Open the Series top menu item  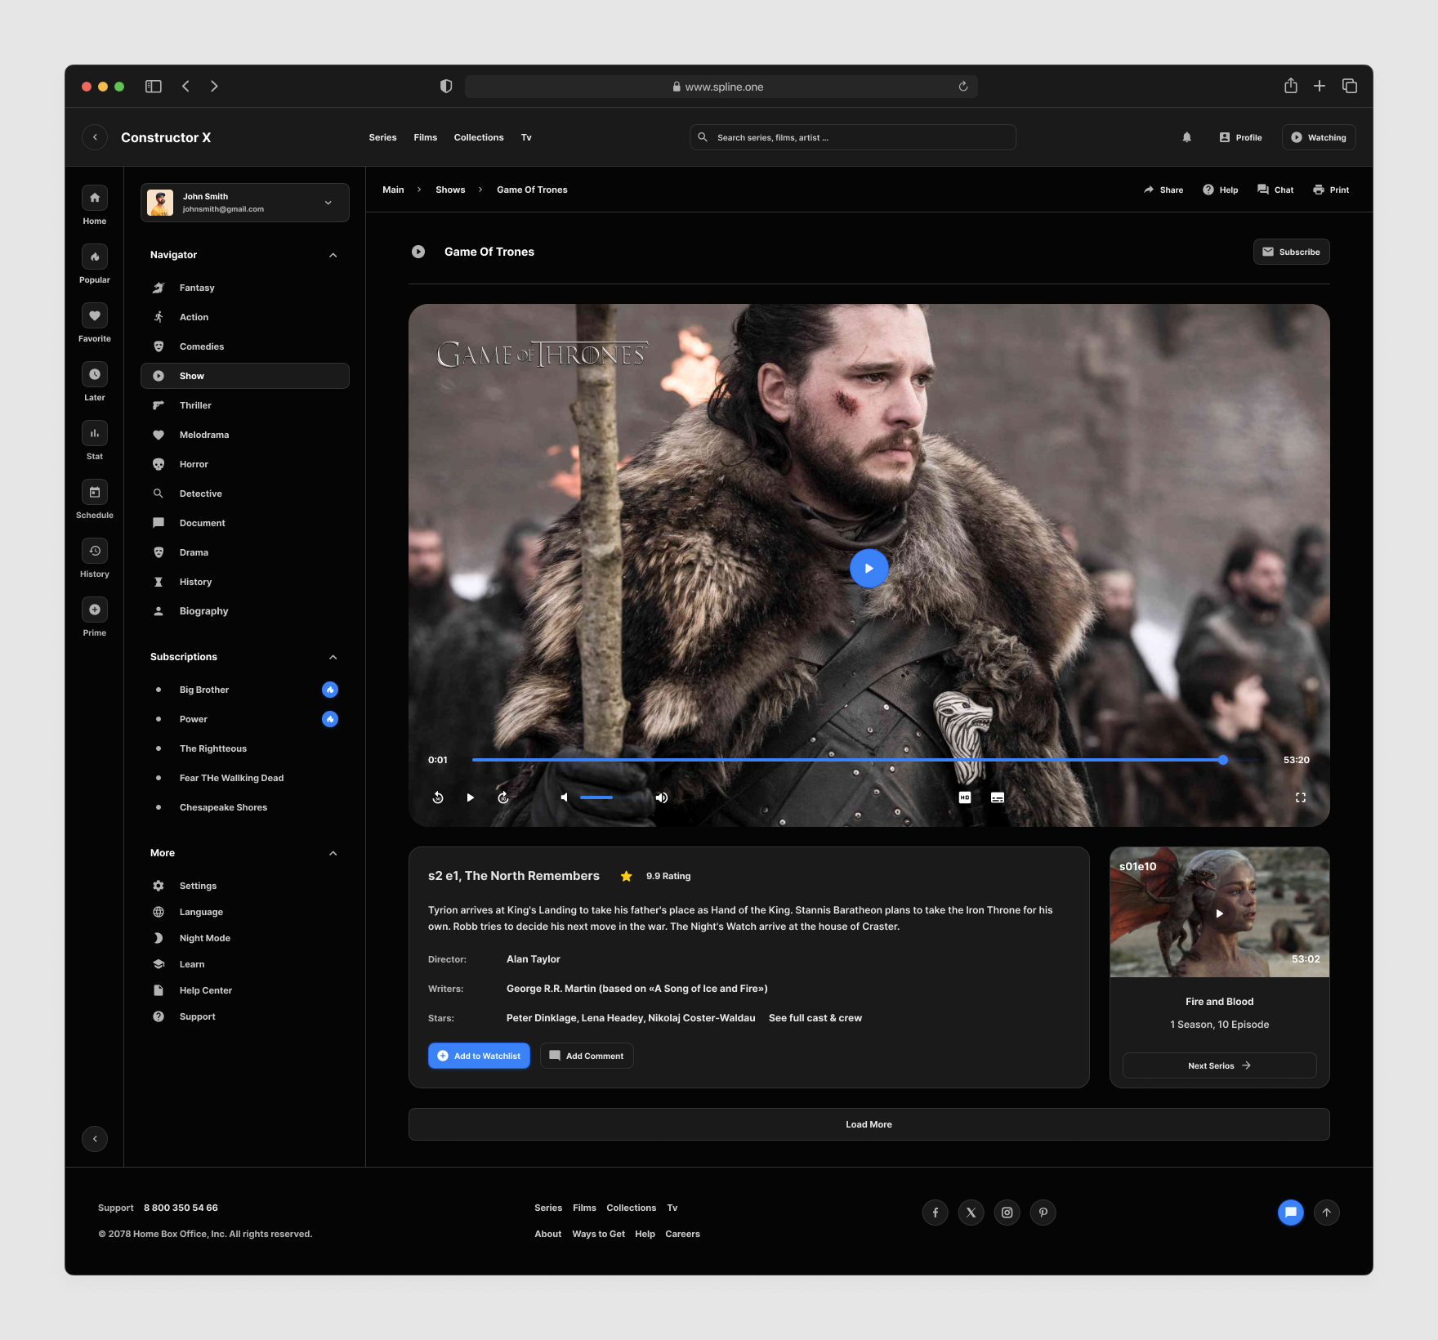click(382, 137)
